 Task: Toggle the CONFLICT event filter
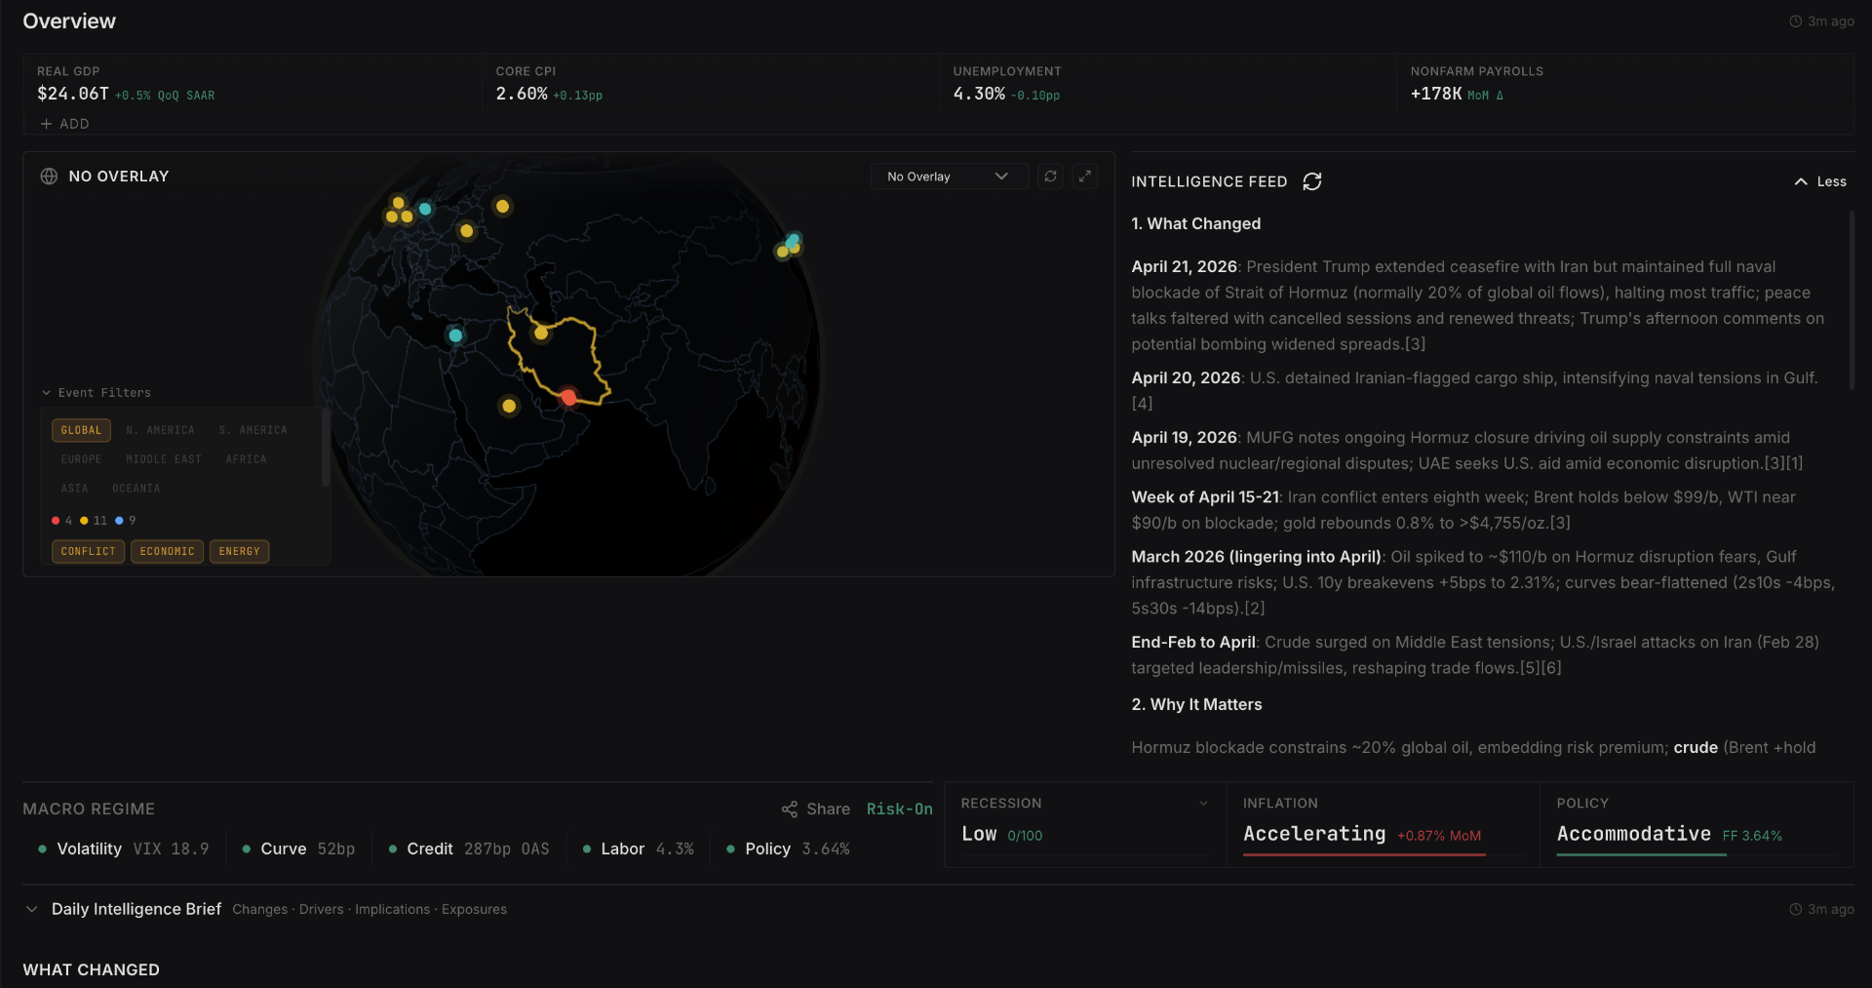tap(88, 552)
